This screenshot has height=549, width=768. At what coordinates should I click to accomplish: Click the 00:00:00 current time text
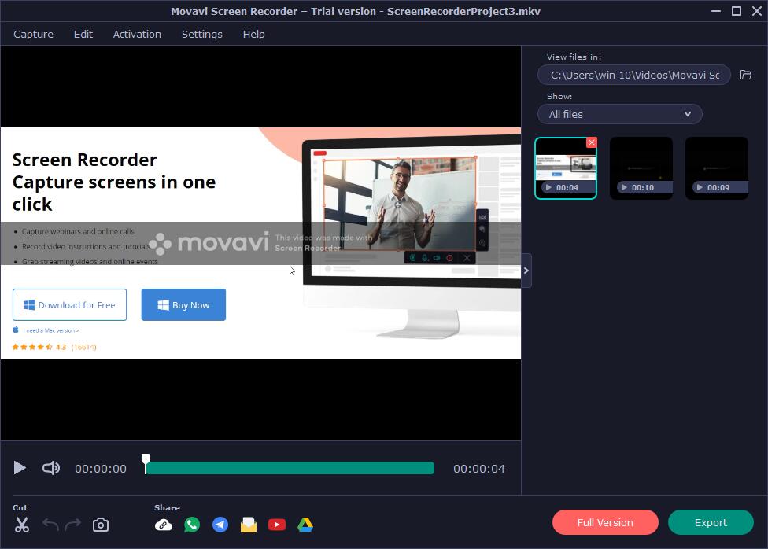pos(101,469)
